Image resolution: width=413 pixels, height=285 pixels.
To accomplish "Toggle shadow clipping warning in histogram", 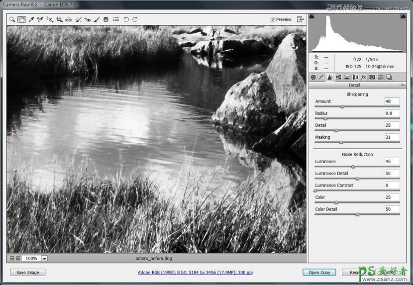I will (x=312, y=17).
